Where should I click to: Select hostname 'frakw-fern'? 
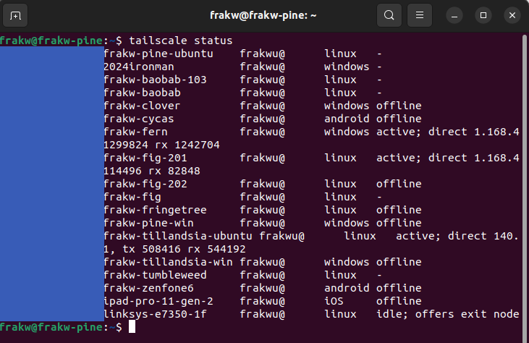coord(135,132)
